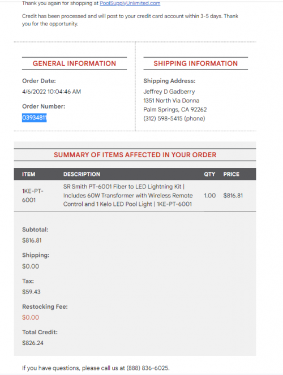Click item code 1KE-PT-6001 in table
The width and height of the screenshot is (283, 375).
32,195
